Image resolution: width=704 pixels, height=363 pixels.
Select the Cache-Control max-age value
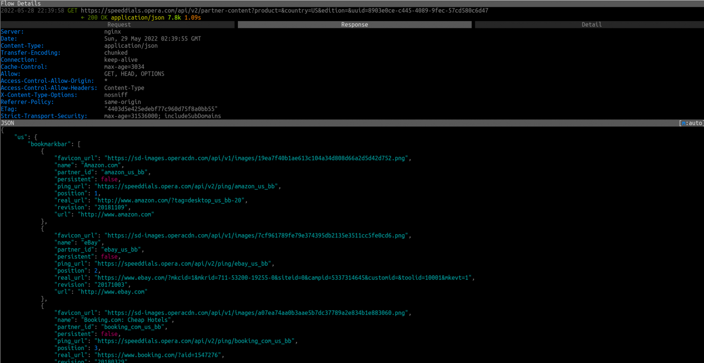coord(124,67)
